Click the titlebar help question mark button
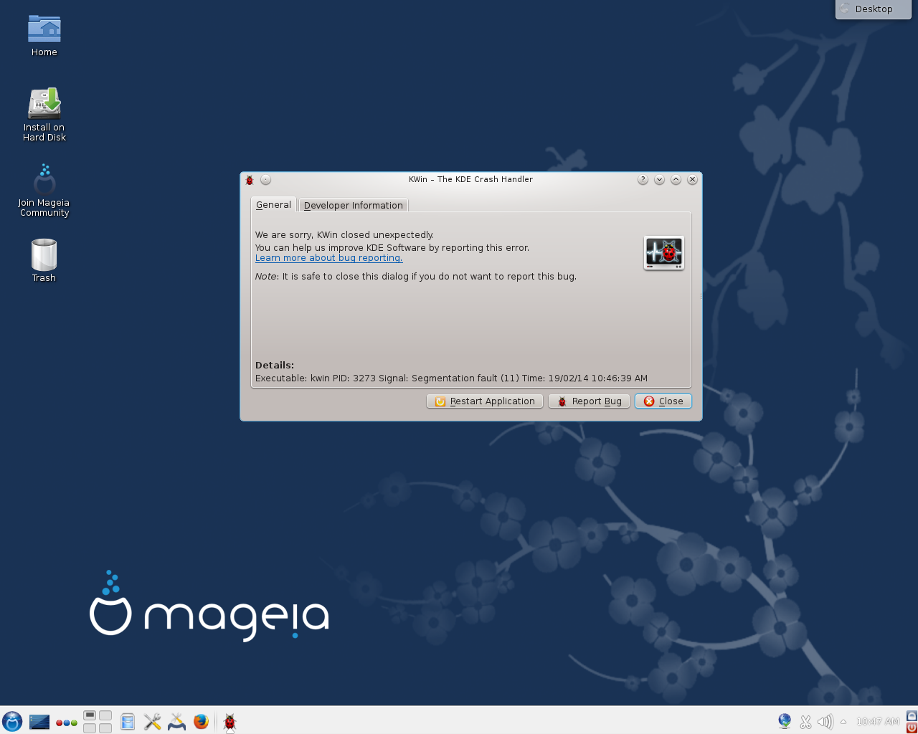918x734 pixels. 643,180
